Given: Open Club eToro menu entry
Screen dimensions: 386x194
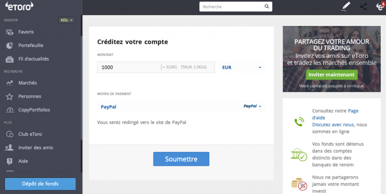Looking at the screenshot, I should click(x=30, y=134).
